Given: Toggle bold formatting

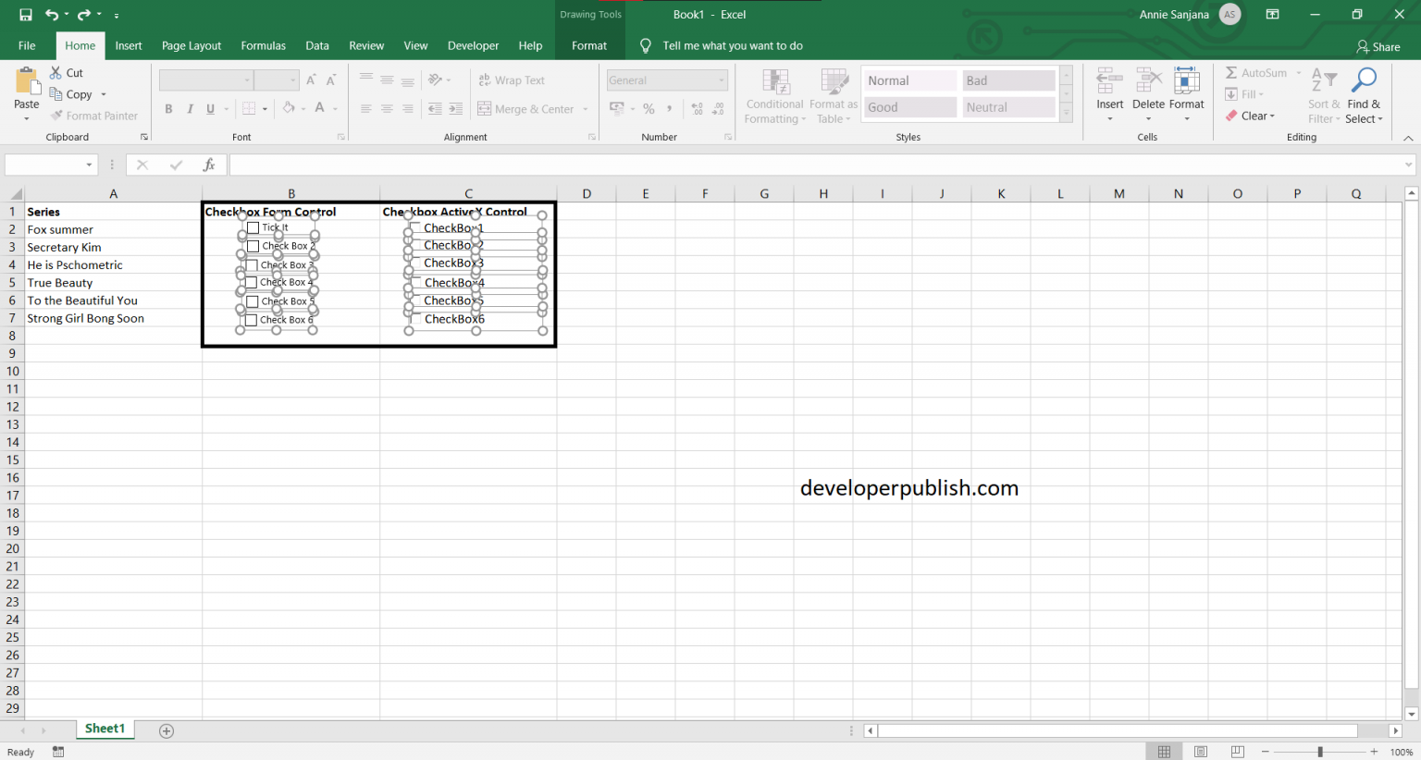Looking at the screenshot, I should click(168, 108).
